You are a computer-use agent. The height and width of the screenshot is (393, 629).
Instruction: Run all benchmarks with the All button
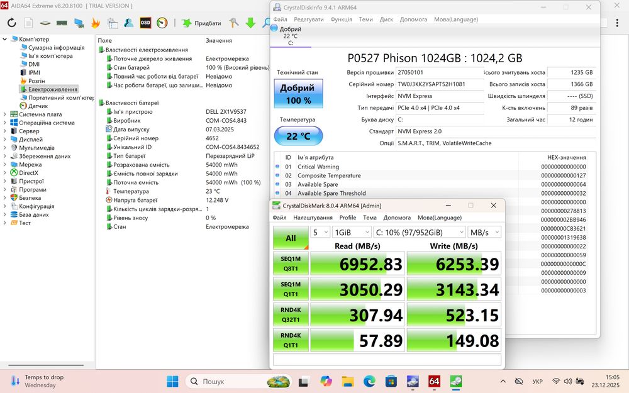(x=291, y=238)
